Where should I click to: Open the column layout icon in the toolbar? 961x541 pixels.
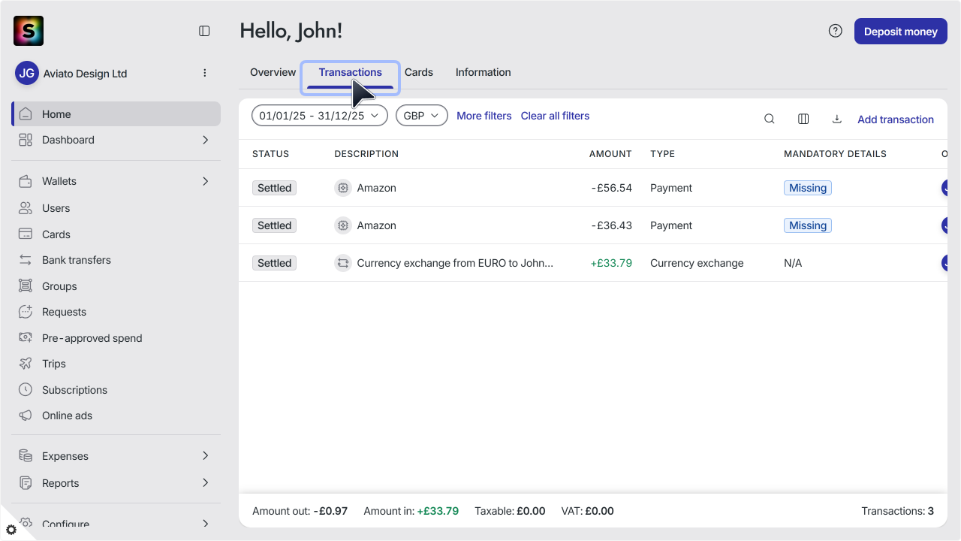click(x=803, y=119)
